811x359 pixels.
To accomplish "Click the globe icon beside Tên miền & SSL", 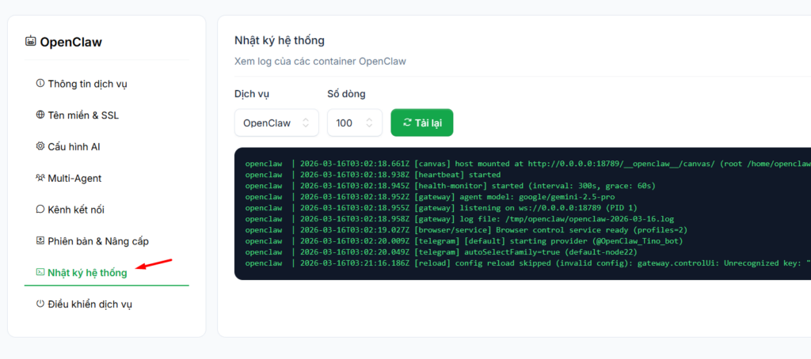I will tap(40, 115).
